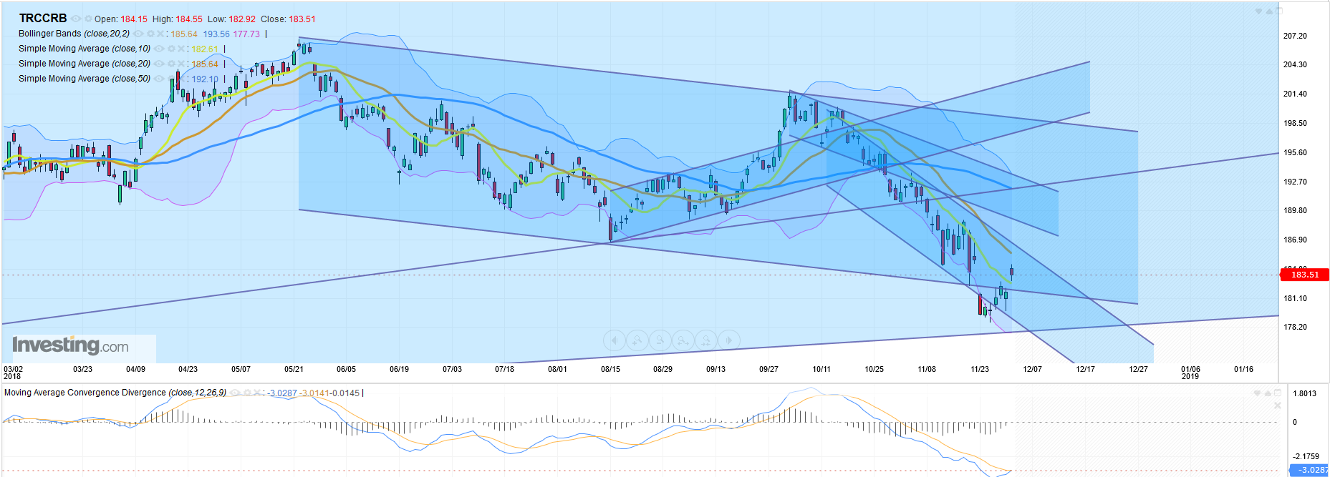Open settings for Simple Moving Average (close,10)
This screenshot has height=477, width=1330.
(x=171, y=49)
